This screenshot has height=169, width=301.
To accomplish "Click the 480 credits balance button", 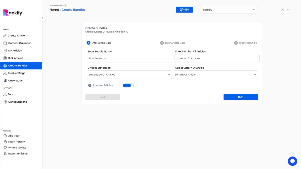I will pos(184,10).
